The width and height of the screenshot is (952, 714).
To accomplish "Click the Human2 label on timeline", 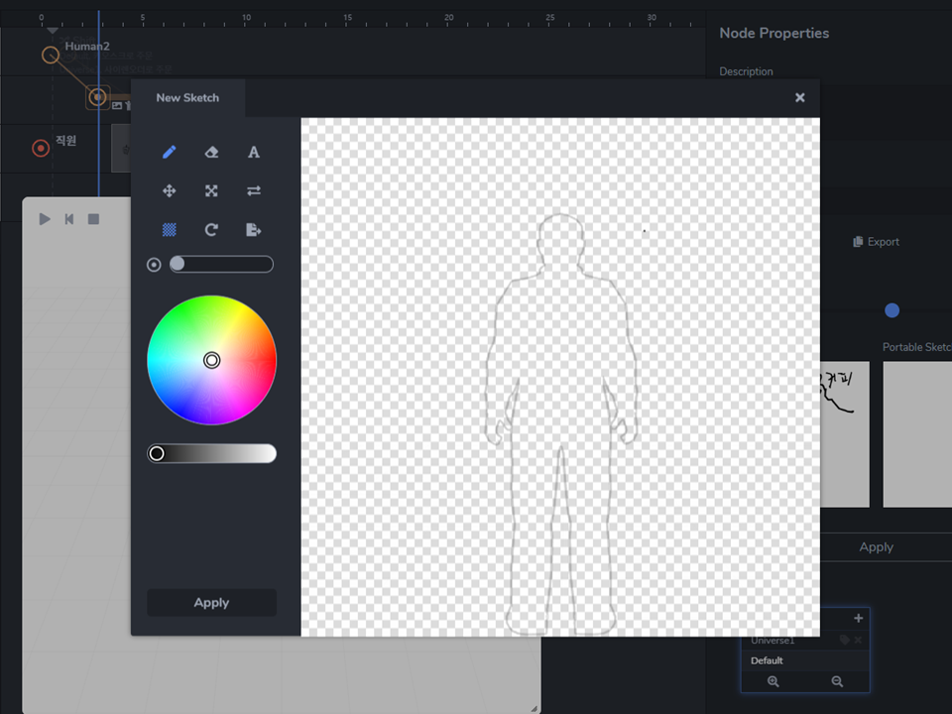I will tap(87, 47).
